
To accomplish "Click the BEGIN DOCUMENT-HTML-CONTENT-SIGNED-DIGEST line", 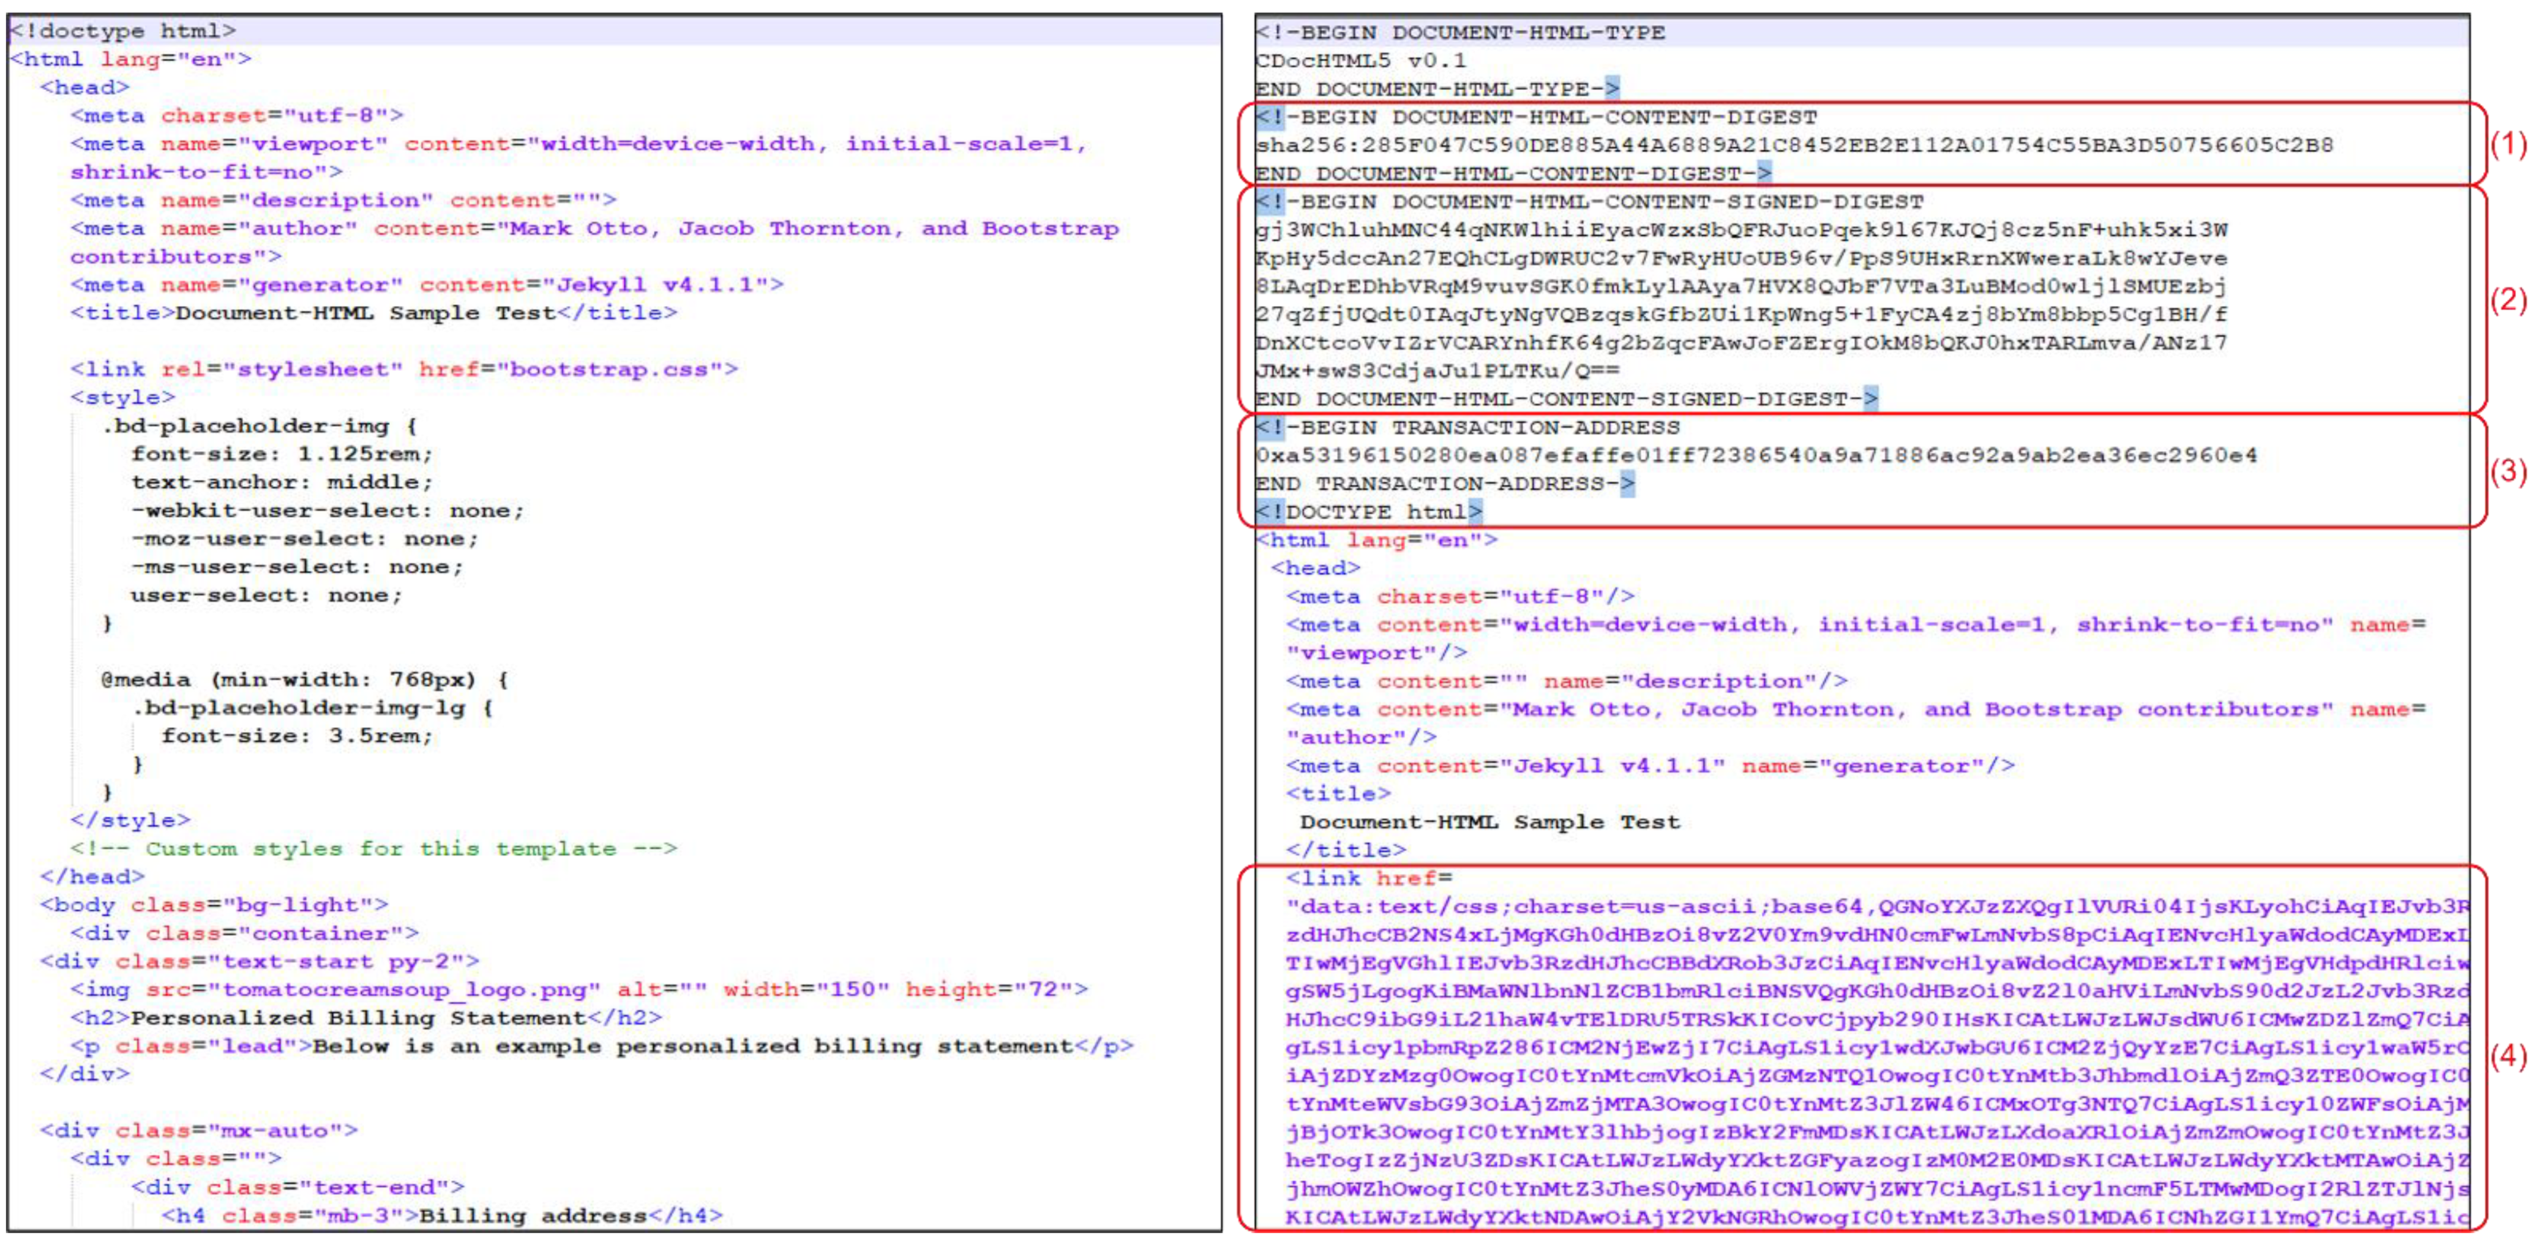I will pyautogui.click(x=1589, y=202).
